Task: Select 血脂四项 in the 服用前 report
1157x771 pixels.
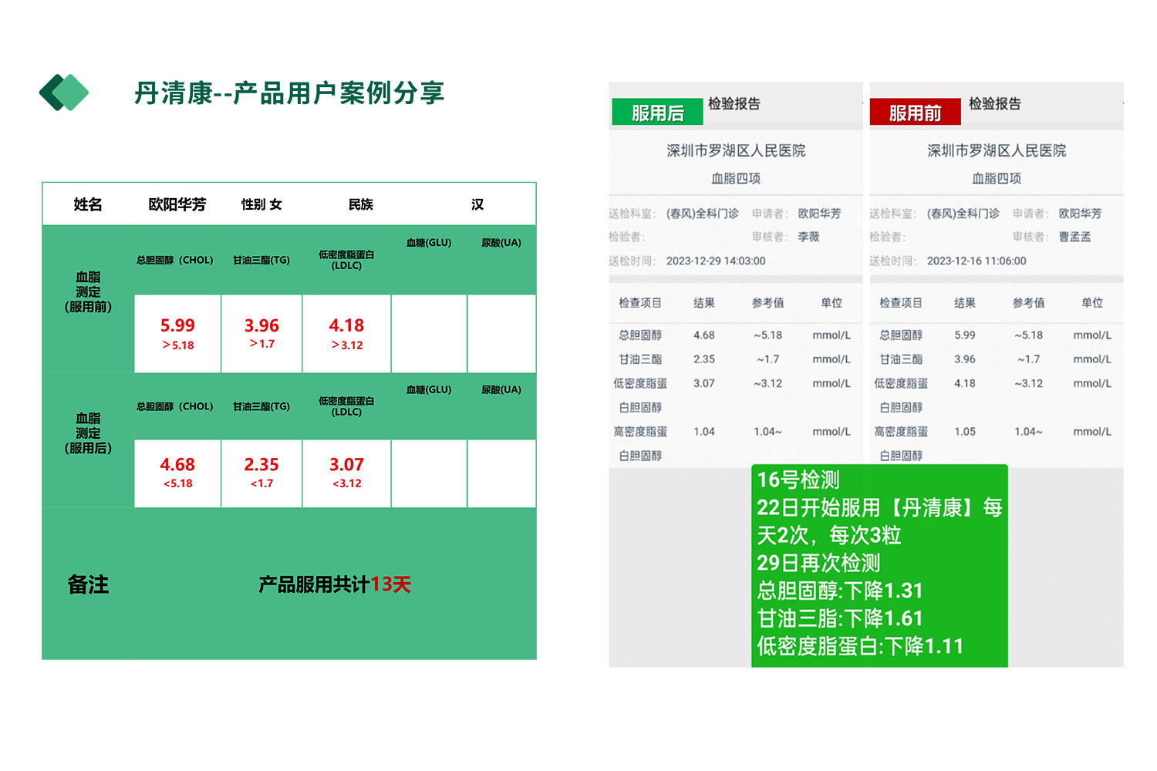Action: click(997, 178)
